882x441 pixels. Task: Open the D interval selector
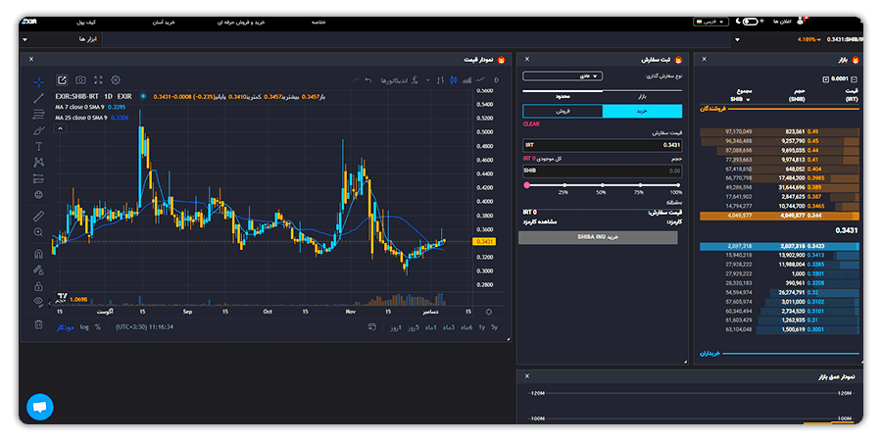tap(496, 80)
